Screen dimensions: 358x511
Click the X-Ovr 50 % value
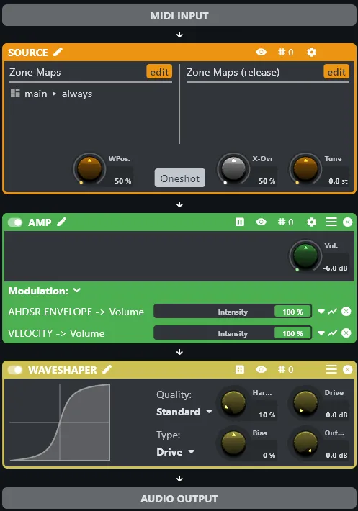click(x=267, y=181)
